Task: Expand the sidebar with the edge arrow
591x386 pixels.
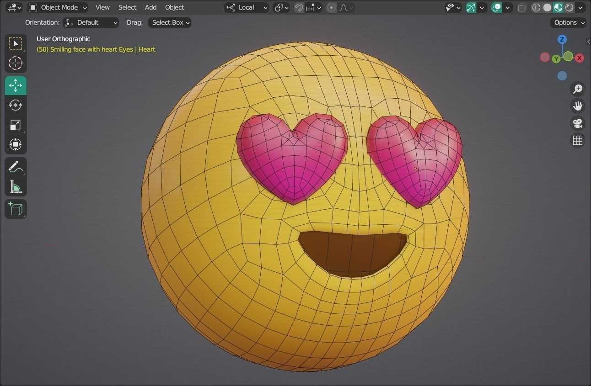Action: click(588, 42)
